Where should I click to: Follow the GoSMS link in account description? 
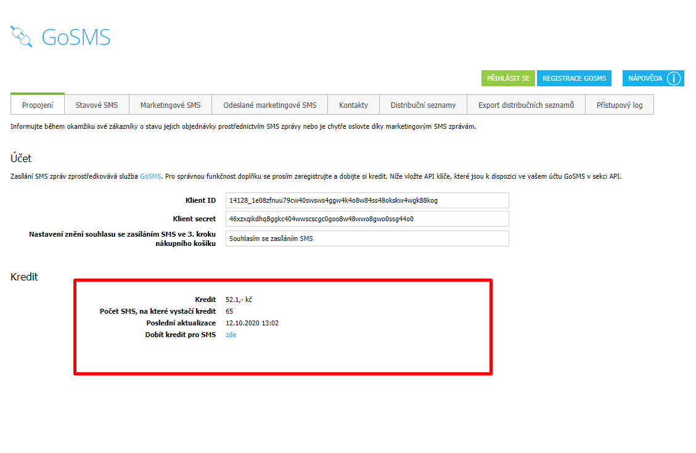tap(150, 176)
